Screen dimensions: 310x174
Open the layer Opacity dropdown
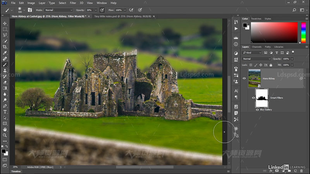point(292,59)
